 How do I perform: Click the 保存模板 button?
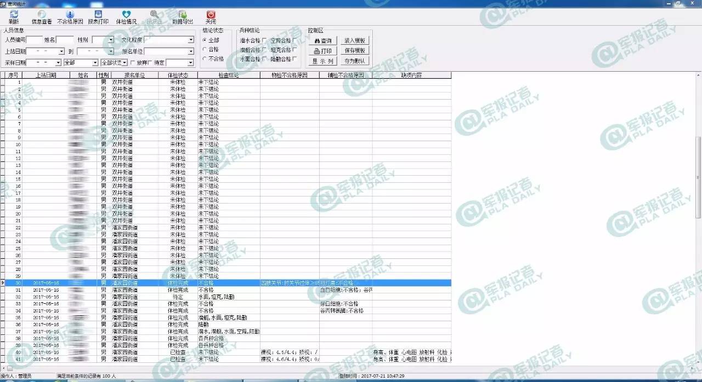tap(354, 51)
